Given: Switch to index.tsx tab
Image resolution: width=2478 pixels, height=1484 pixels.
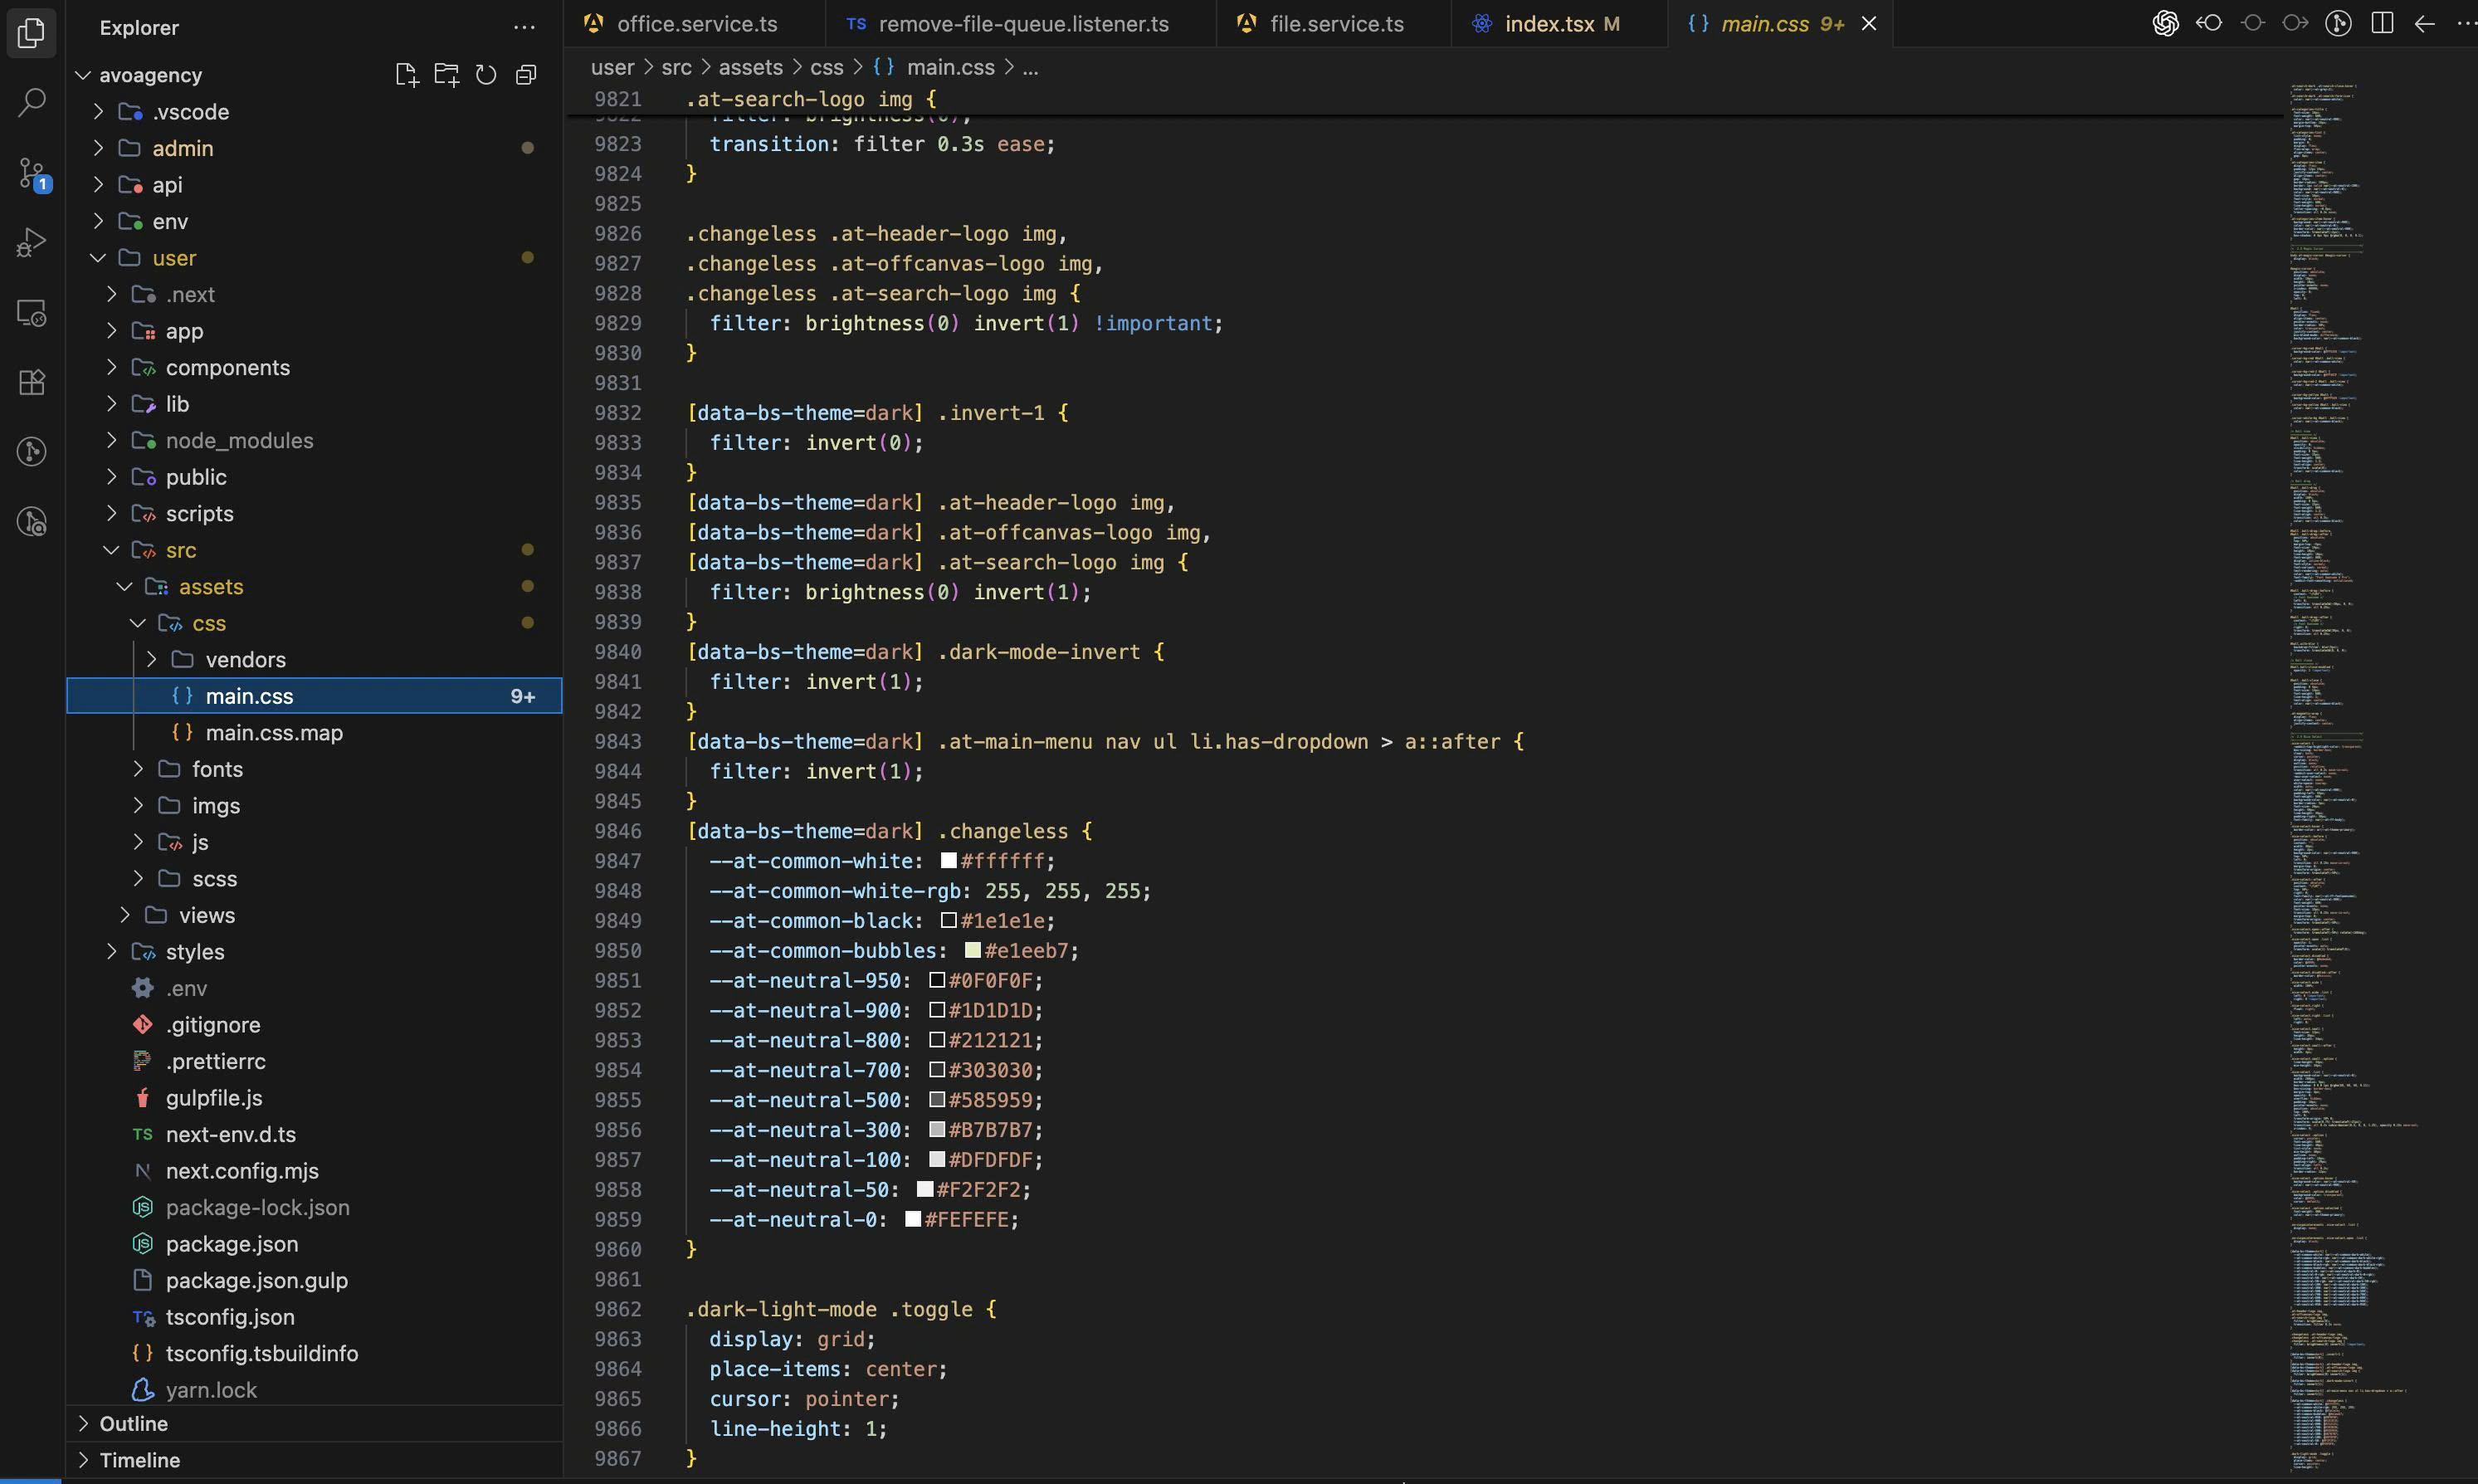Looking at the screenshot, I should click(1559, 24).
